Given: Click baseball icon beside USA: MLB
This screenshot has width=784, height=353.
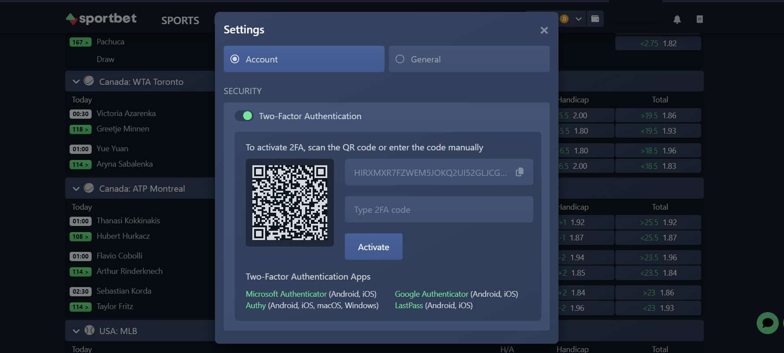Looking at the screenshot, I should tap(89, 330).
